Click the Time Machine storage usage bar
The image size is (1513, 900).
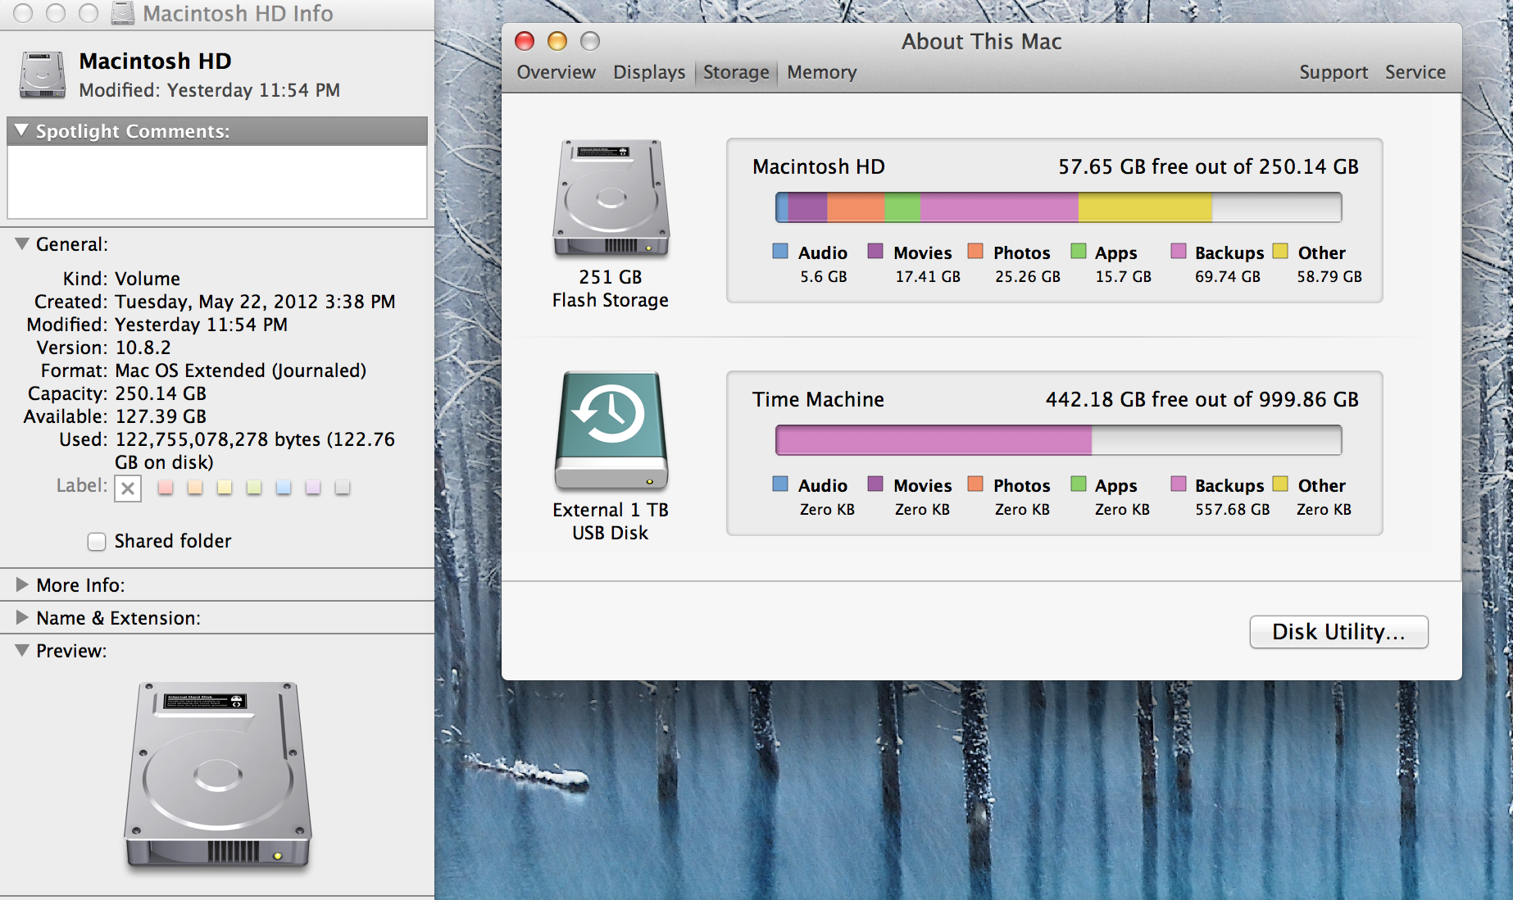point(1058,440)
